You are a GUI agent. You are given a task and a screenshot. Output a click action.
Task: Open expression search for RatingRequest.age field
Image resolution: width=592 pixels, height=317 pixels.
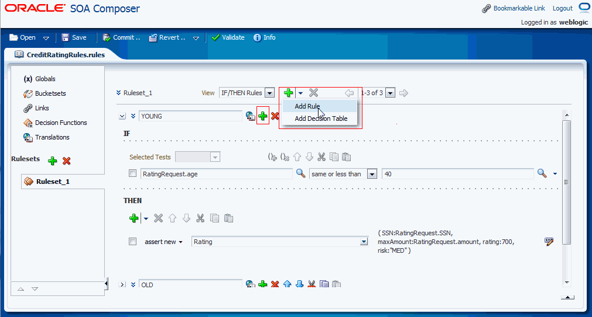coord(300,173)
